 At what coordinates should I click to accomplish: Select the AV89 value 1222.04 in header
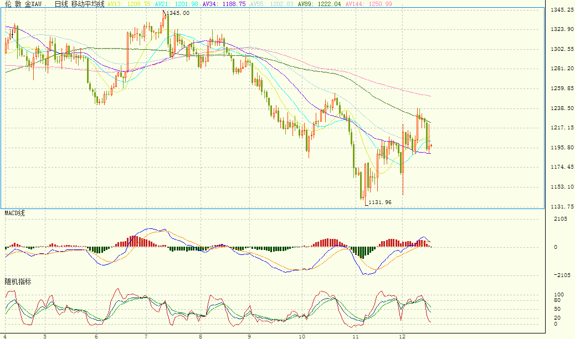[x=329, y=4]
